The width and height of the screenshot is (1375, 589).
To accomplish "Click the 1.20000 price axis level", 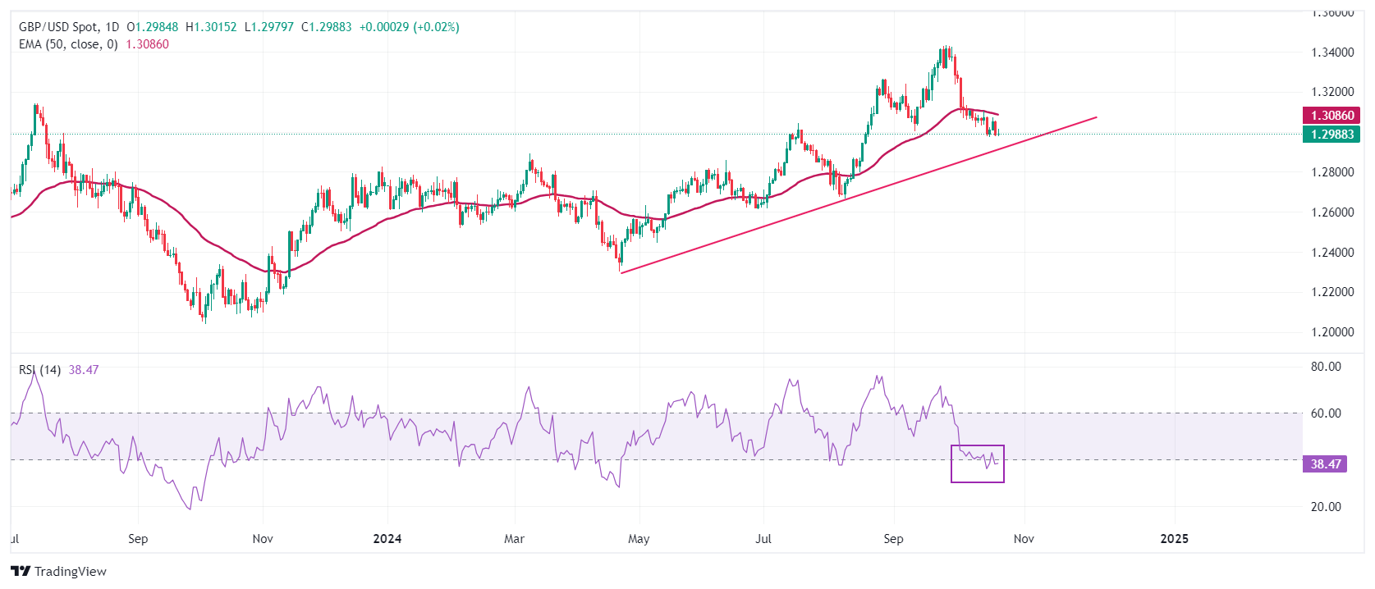I will [1331, 332].
